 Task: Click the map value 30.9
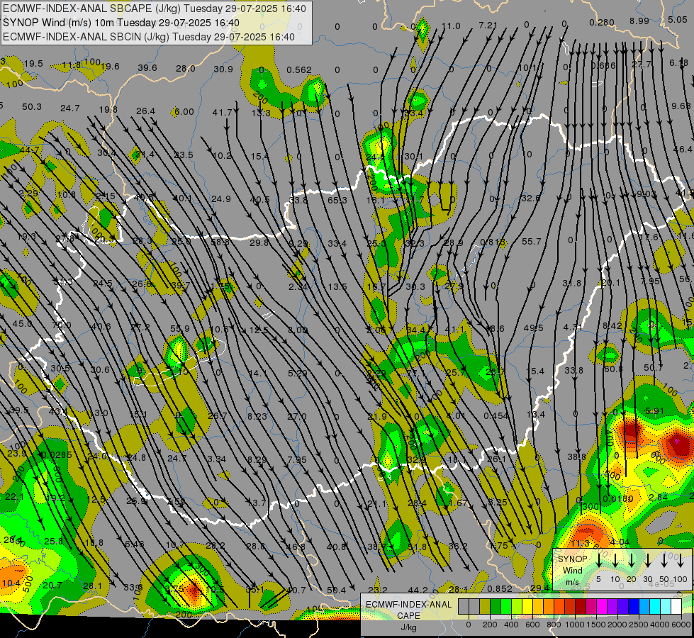tap(223, 69)
